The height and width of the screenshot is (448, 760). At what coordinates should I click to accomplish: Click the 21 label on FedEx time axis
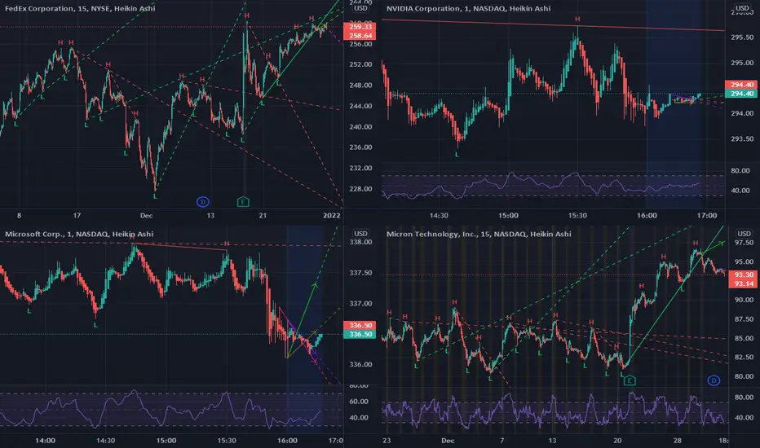tap(263, 216)
